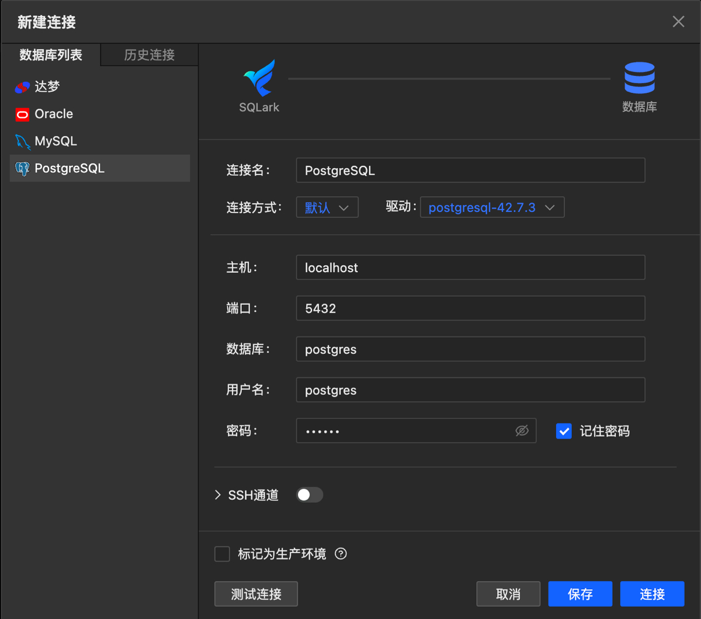Expand the SSH通道 section chevron
Screen dimensions: 701x619
tap(218, 495)
